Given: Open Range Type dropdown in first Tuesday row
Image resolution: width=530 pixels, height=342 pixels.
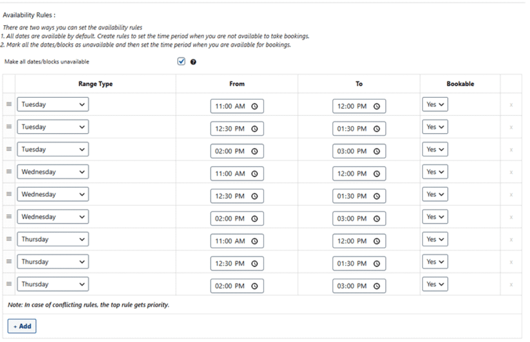Looking at the screenshot, I should (x=53, y=105).
